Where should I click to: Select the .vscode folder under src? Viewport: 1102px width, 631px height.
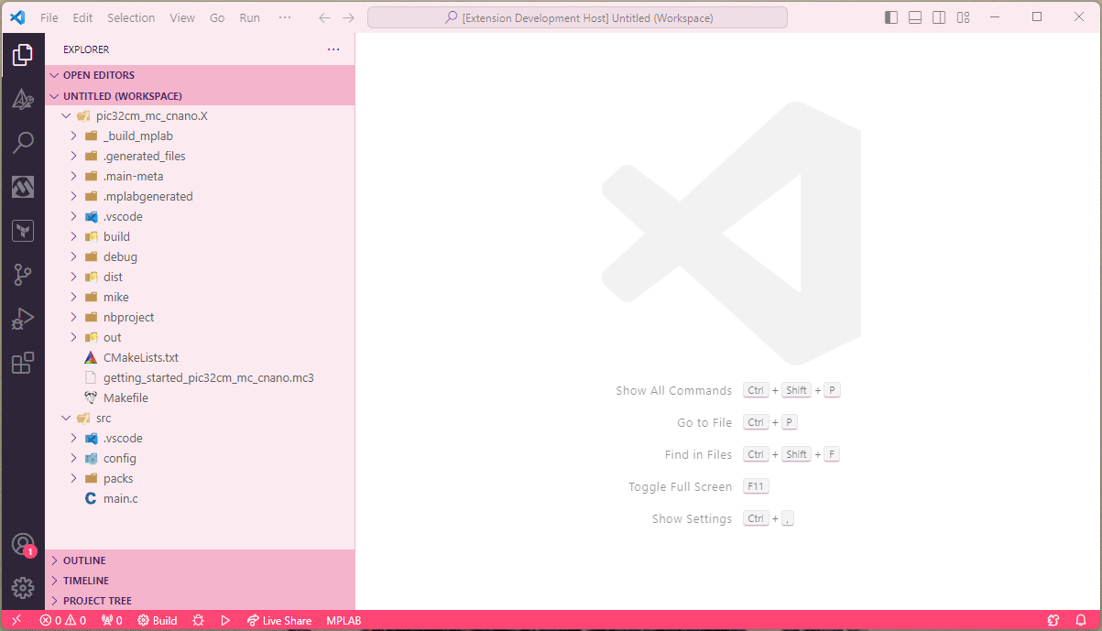pos(200,438)
